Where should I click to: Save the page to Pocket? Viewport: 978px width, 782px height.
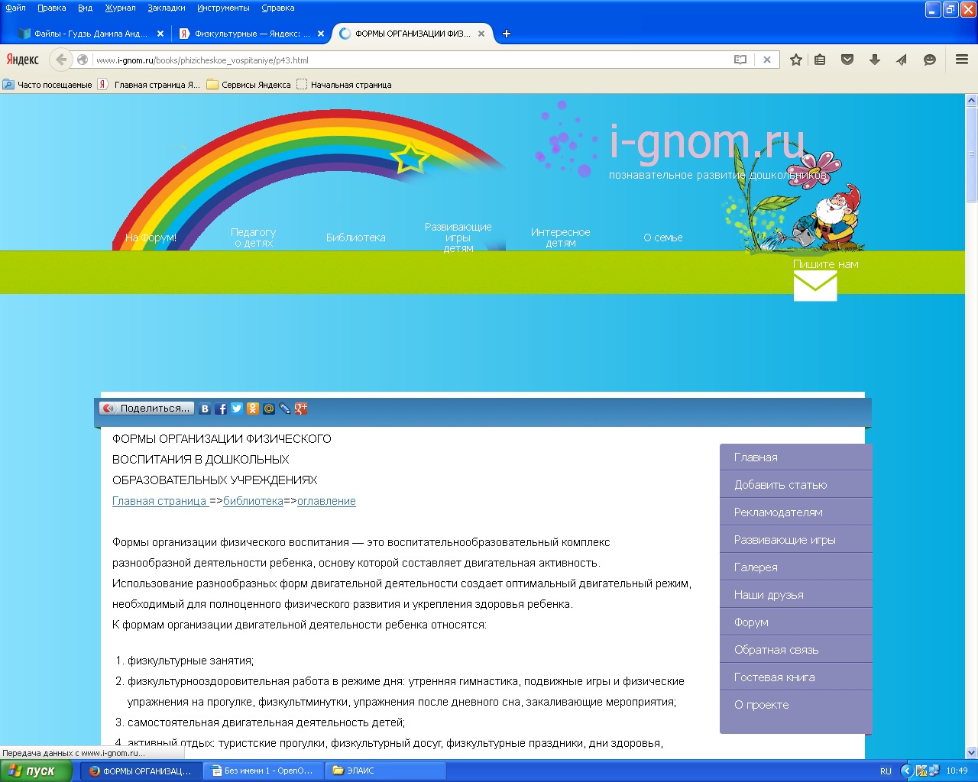pyautogui.click(x=847, y=60)
